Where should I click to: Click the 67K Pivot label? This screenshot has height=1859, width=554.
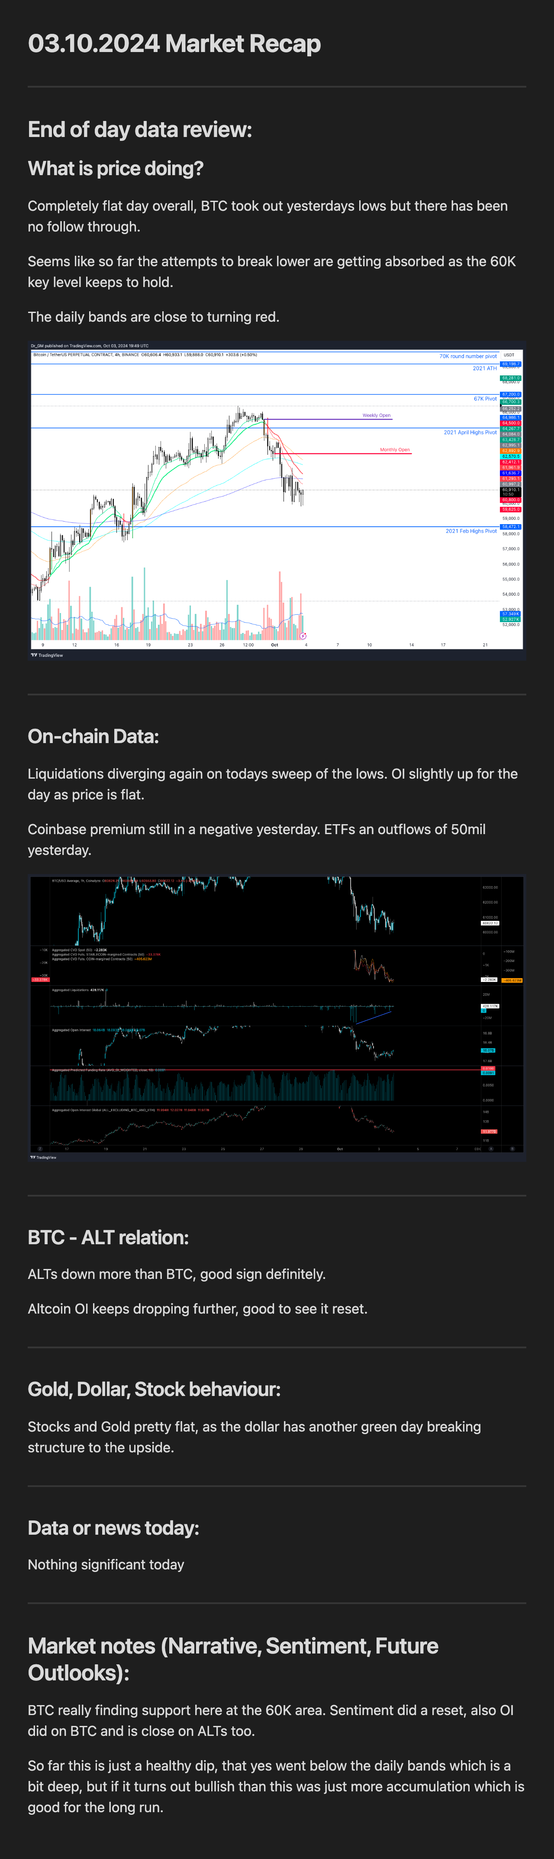pos(485,398)
